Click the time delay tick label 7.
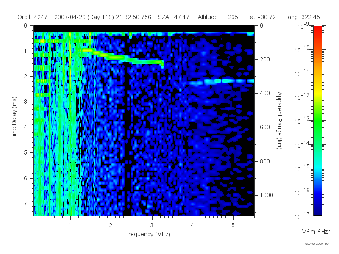 point(26,204)
